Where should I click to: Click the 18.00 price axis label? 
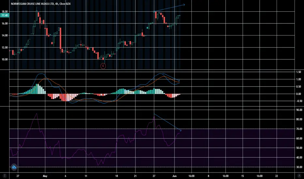point(5,12)
